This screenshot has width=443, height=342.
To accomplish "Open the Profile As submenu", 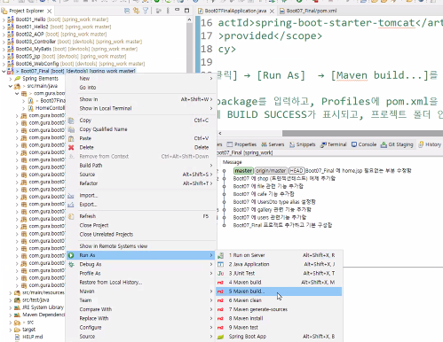I will pos(140,274).
